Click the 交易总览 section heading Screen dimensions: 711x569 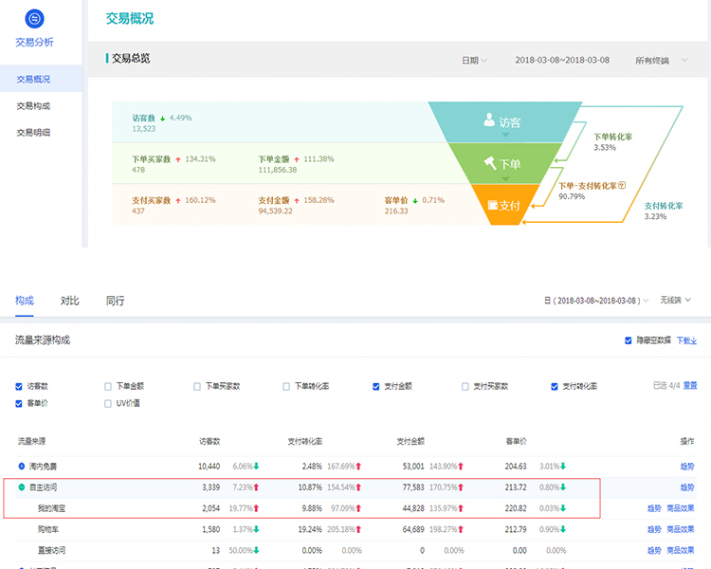point(131,58)
